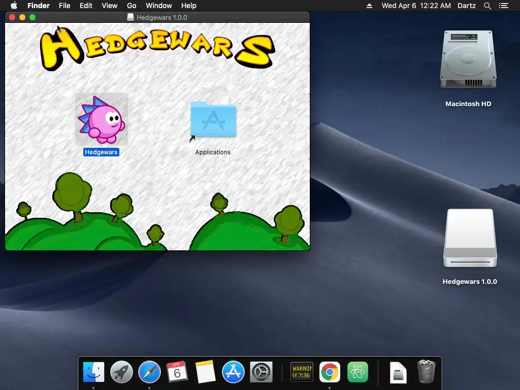Viewport: 520px width, 390px height.
Task: Click the Hedgewars label under the hedgehog
Action: point(101,152)
